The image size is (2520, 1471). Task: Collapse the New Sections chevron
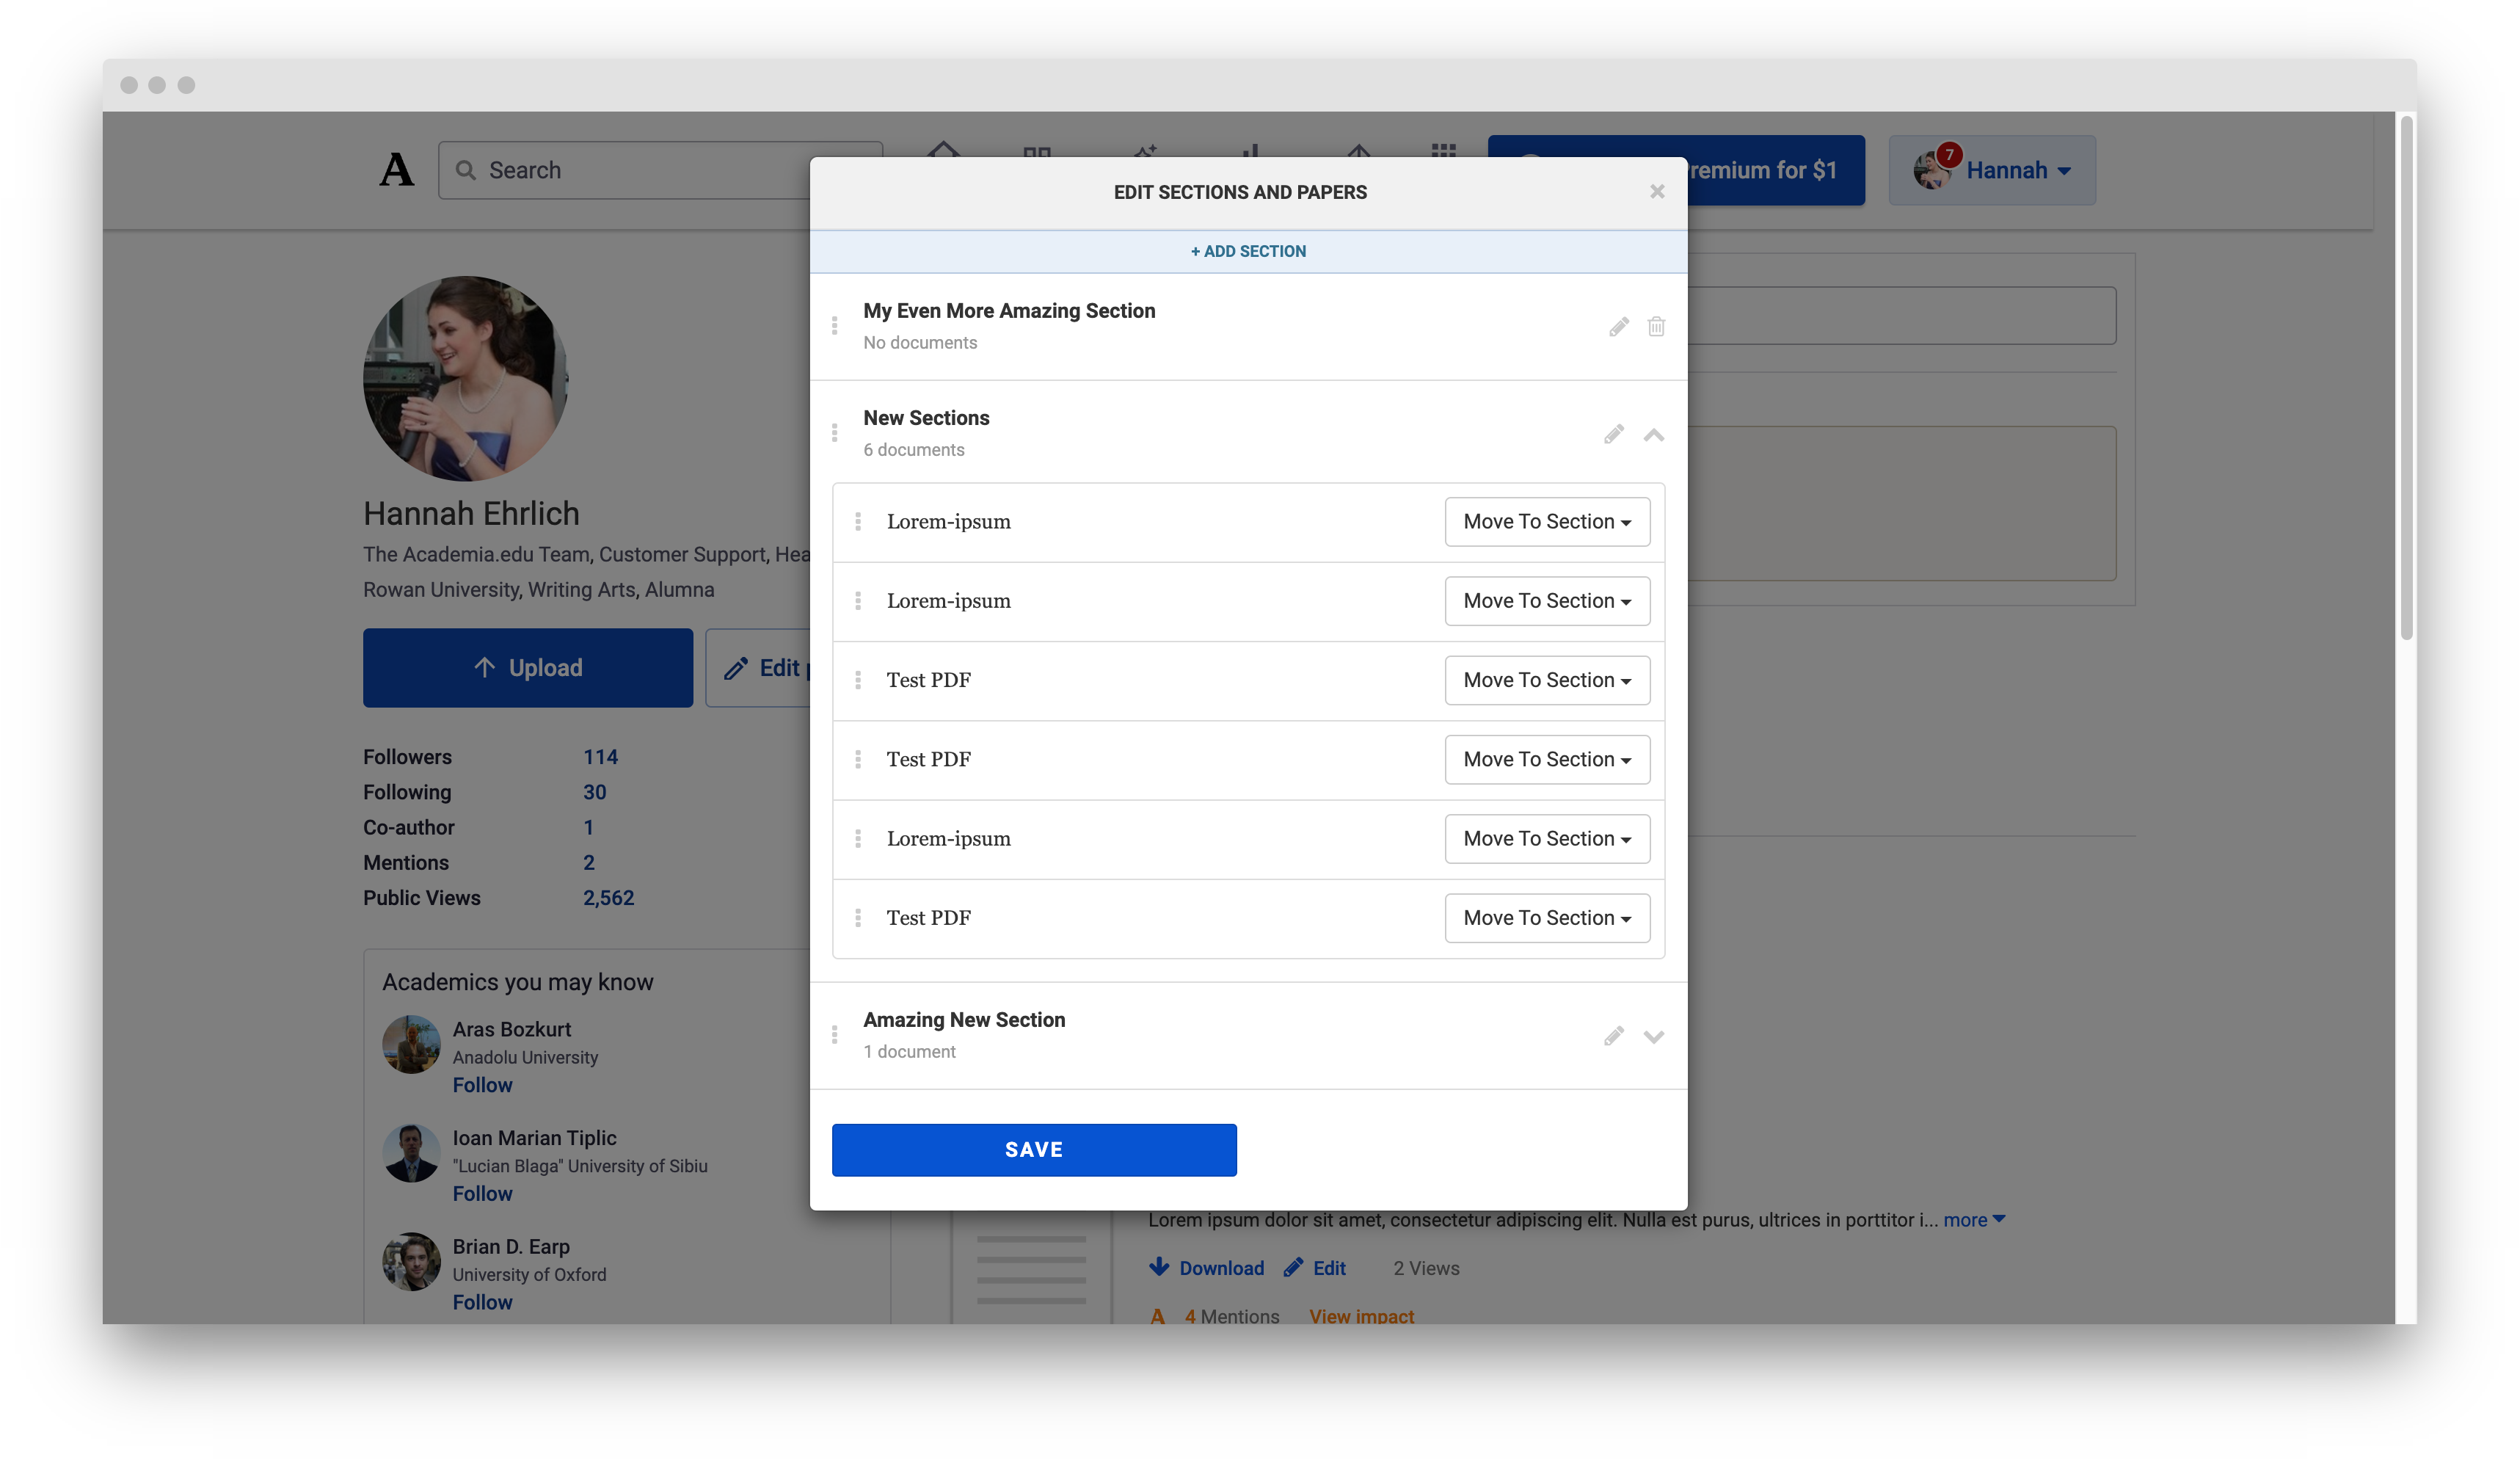[x=1654, y=435]
